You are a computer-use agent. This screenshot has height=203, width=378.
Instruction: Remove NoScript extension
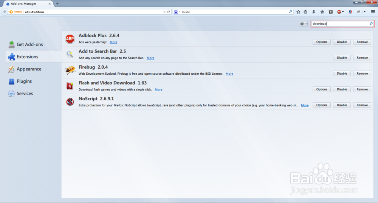coord(362,105)
